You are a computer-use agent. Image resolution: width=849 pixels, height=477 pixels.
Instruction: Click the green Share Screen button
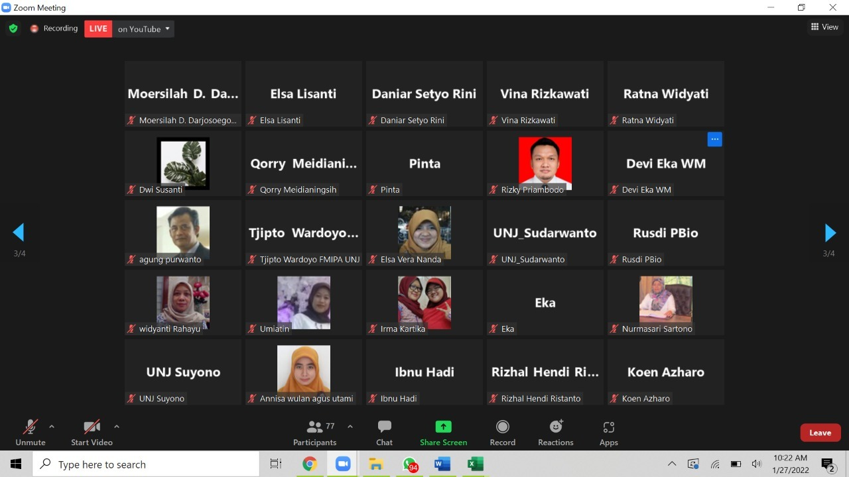[443, 433]
